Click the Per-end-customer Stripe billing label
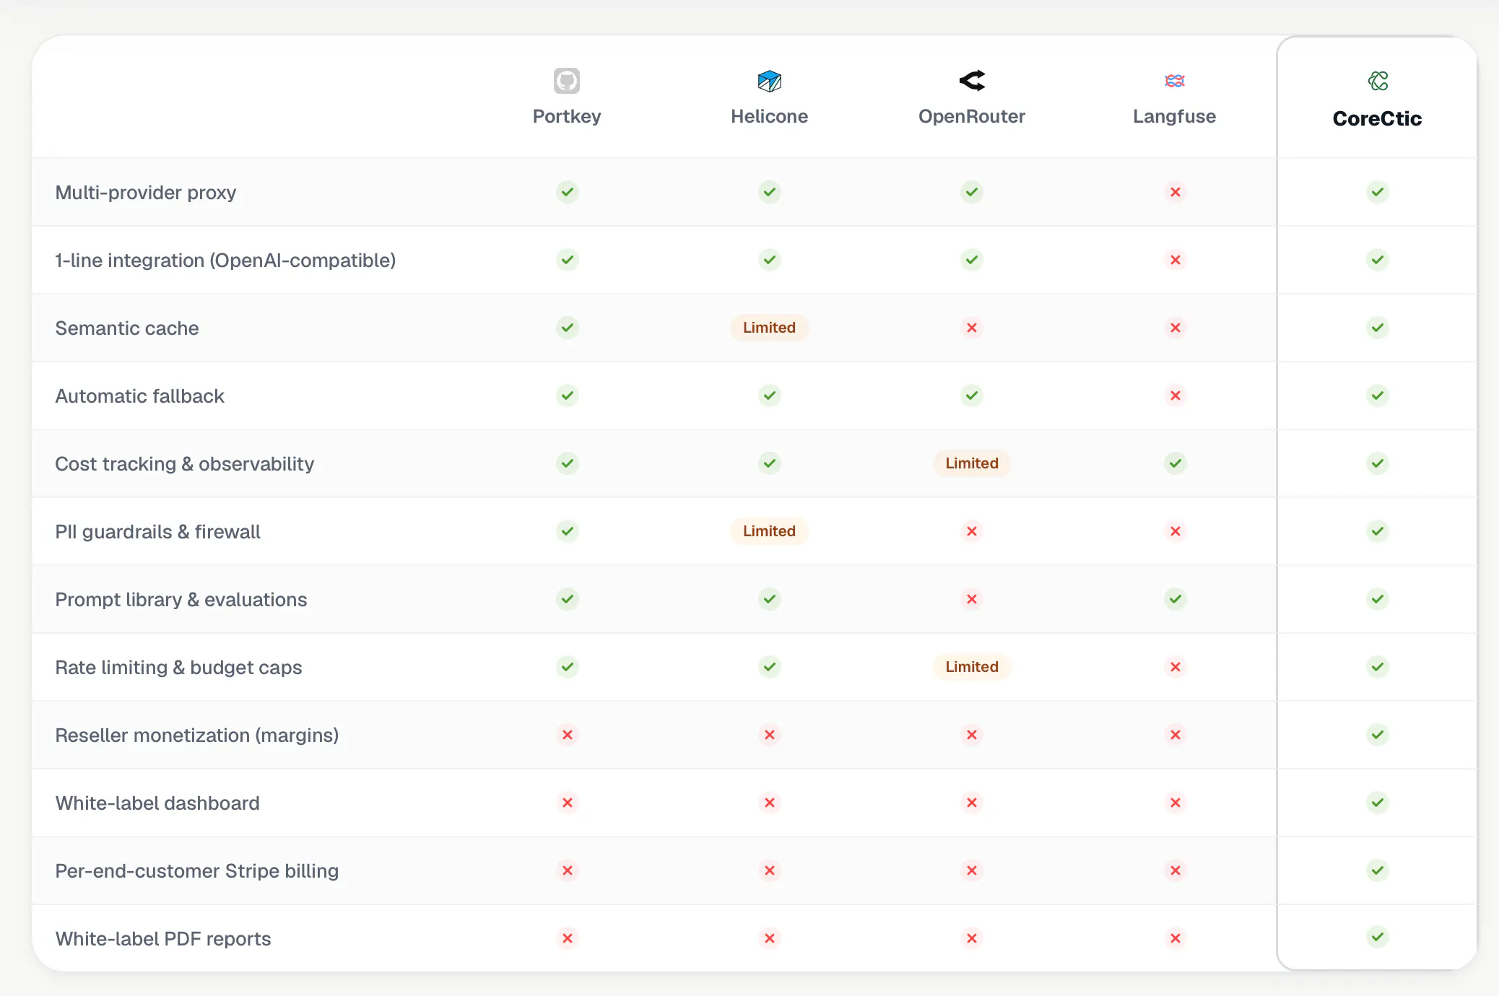The image size is (1499, 996). [x=197, y=871]
